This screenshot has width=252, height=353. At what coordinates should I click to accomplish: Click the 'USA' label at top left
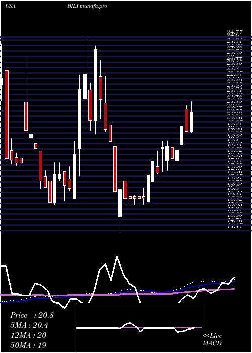tap(10, 6)
